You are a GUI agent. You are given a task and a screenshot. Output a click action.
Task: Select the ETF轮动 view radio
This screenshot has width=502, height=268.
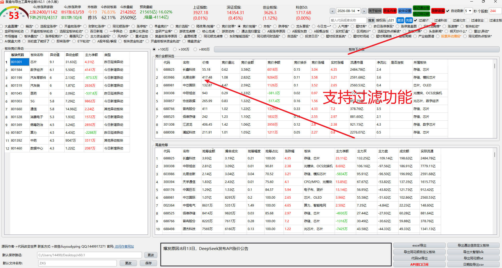[74, 41]
